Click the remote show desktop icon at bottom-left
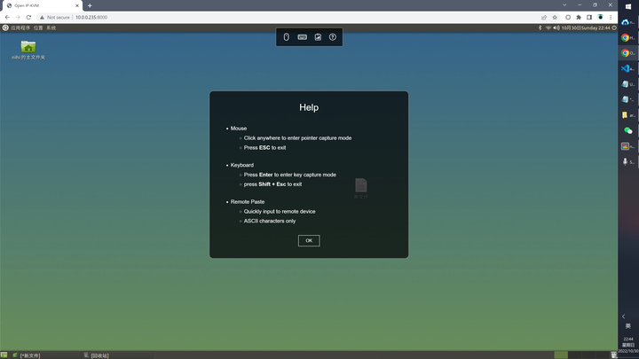Screen dimensions: 639x359 click(4, 355)
